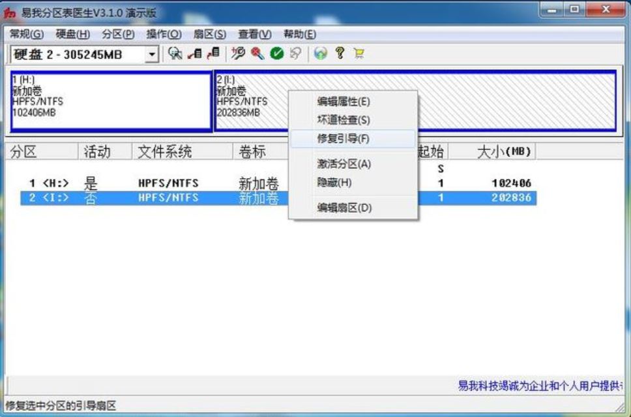Screen dimensions: 631x417
Task: Click the 否 active value in I: row
Action: 91,198
